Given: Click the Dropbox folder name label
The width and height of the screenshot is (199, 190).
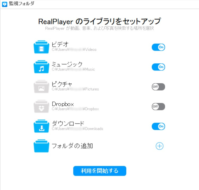Looking at the screenshot, I should pos(63,104).
